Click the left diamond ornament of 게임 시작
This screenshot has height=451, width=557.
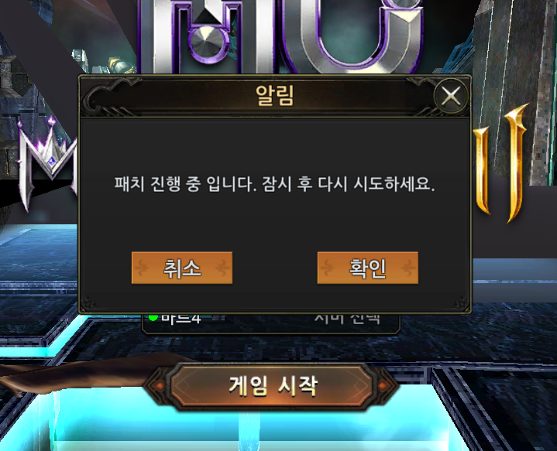coord(159,386)
